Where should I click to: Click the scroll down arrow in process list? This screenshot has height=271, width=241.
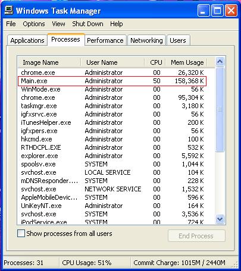220,219
